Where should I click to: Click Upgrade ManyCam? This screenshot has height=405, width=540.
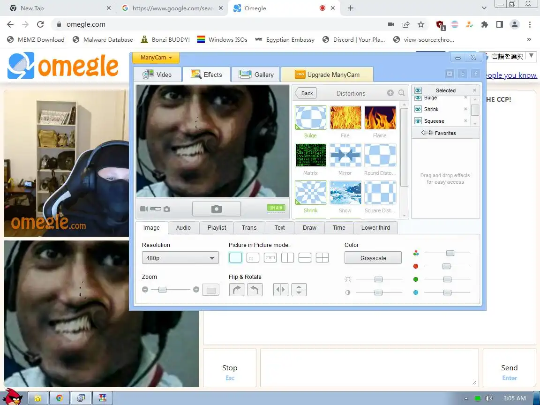point(327,75)
